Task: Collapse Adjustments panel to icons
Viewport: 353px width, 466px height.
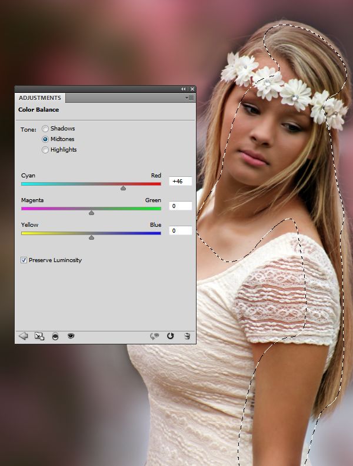Action: [x=184, y=89]
